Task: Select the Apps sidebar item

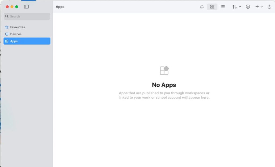Action: [x=14, y=41]
